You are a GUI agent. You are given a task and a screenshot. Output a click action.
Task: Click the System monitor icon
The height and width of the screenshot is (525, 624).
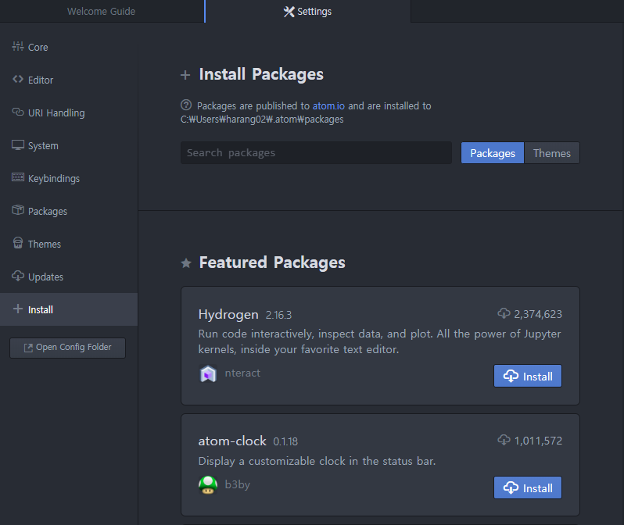coord(18,145)
